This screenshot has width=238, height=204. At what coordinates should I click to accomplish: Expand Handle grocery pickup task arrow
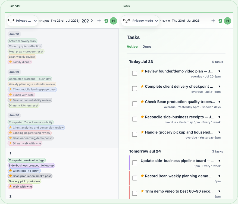coord(219,132)
